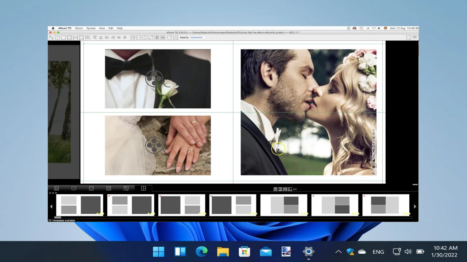Open the View menu
The width and height of the screenshot is (467, 262).
click(102, 28)
